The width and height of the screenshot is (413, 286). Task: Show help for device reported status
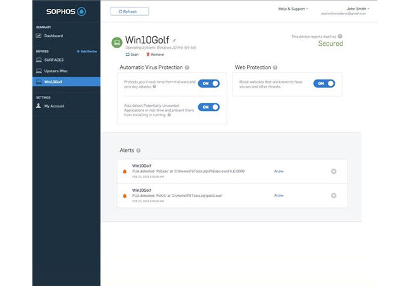[340, 36]
